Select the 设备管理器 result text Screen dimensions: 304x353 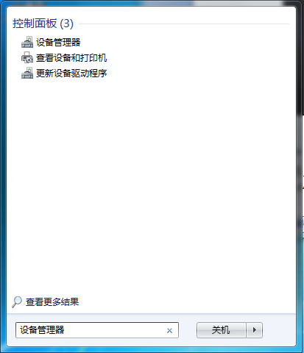[x=58, y=42]
